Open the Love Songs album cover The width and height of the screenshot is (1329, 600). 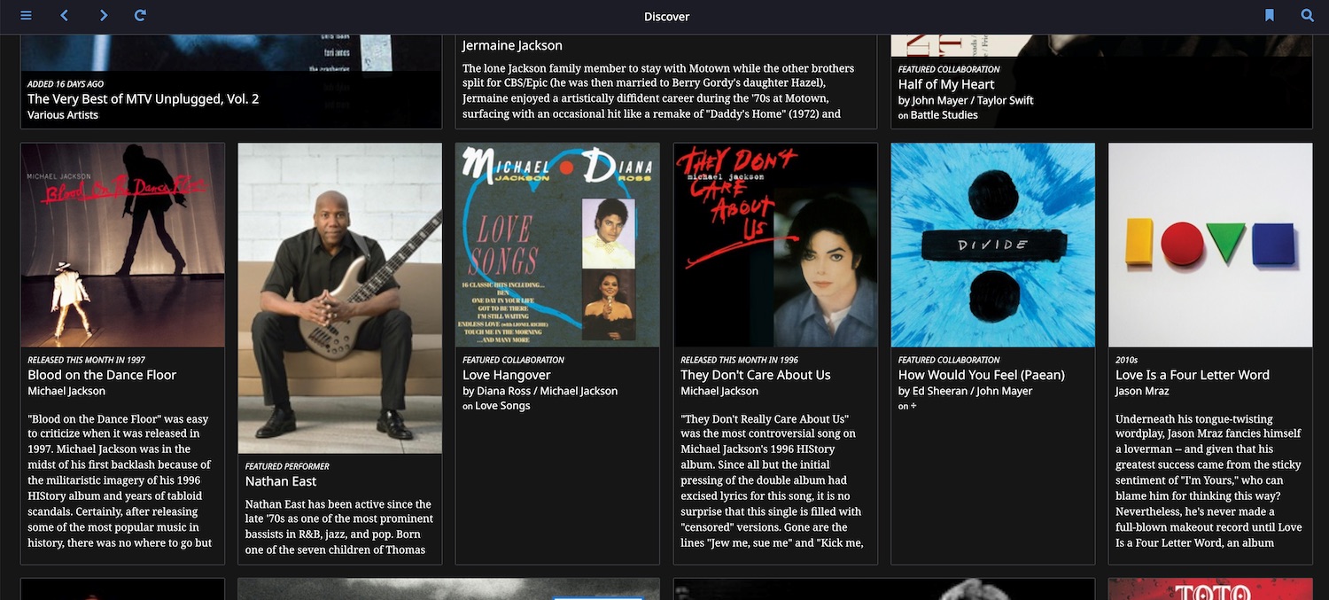[x=557, y=245]
